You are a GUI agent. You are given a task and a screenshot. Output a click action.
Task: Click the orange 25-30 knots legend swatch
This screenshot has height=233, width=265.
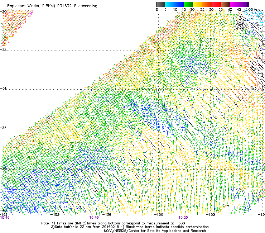[x=207, y=4]
